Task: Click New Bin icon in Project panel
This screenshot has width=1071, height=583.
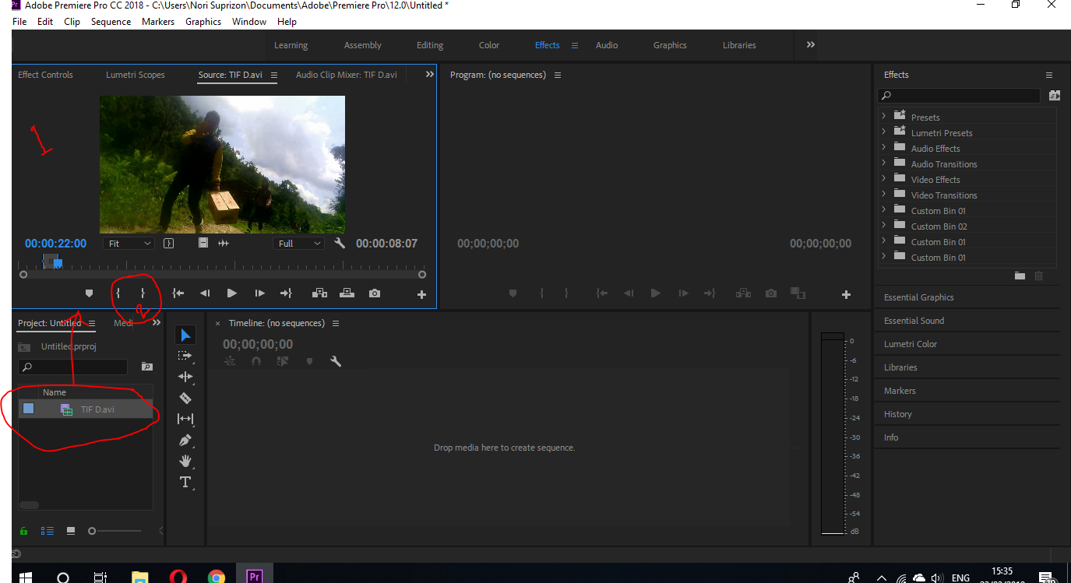Action: [147, 367]
